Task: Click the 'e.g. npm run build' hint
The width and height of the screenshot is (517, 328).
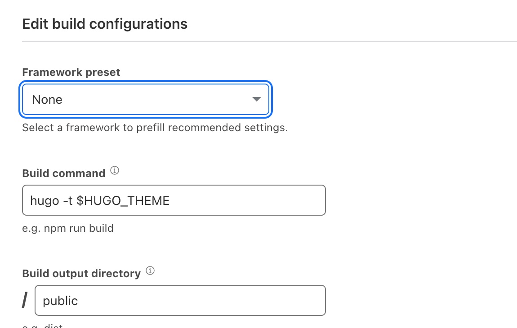Action: [x=68, y=228]
